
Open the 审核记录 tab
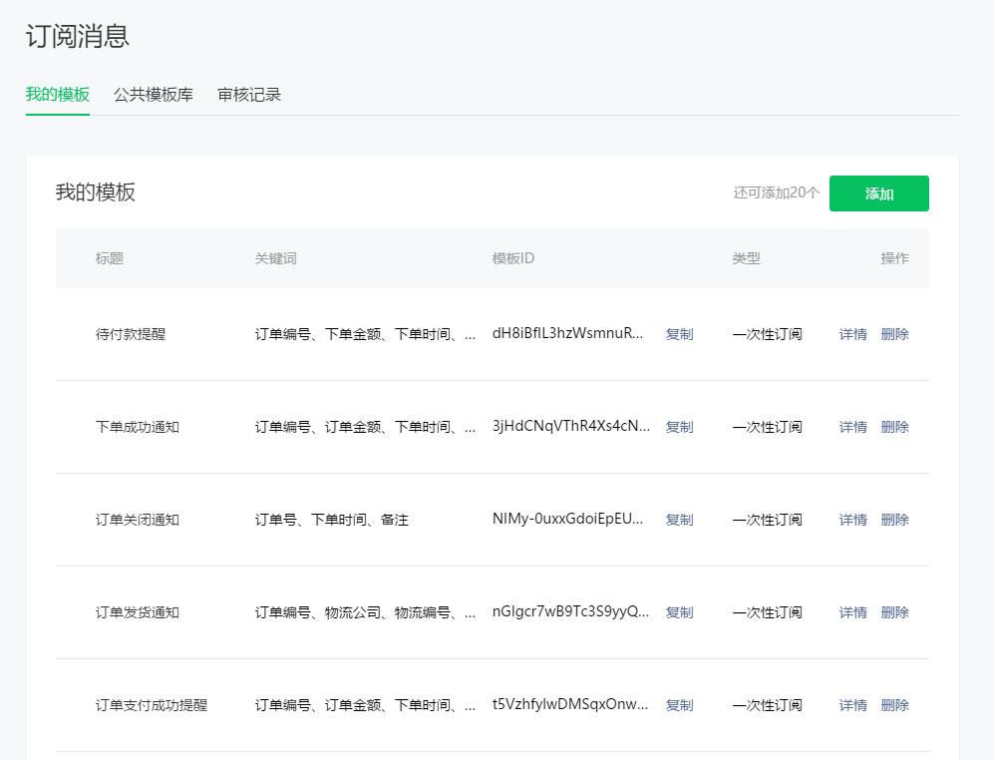[x=249, y=95]
